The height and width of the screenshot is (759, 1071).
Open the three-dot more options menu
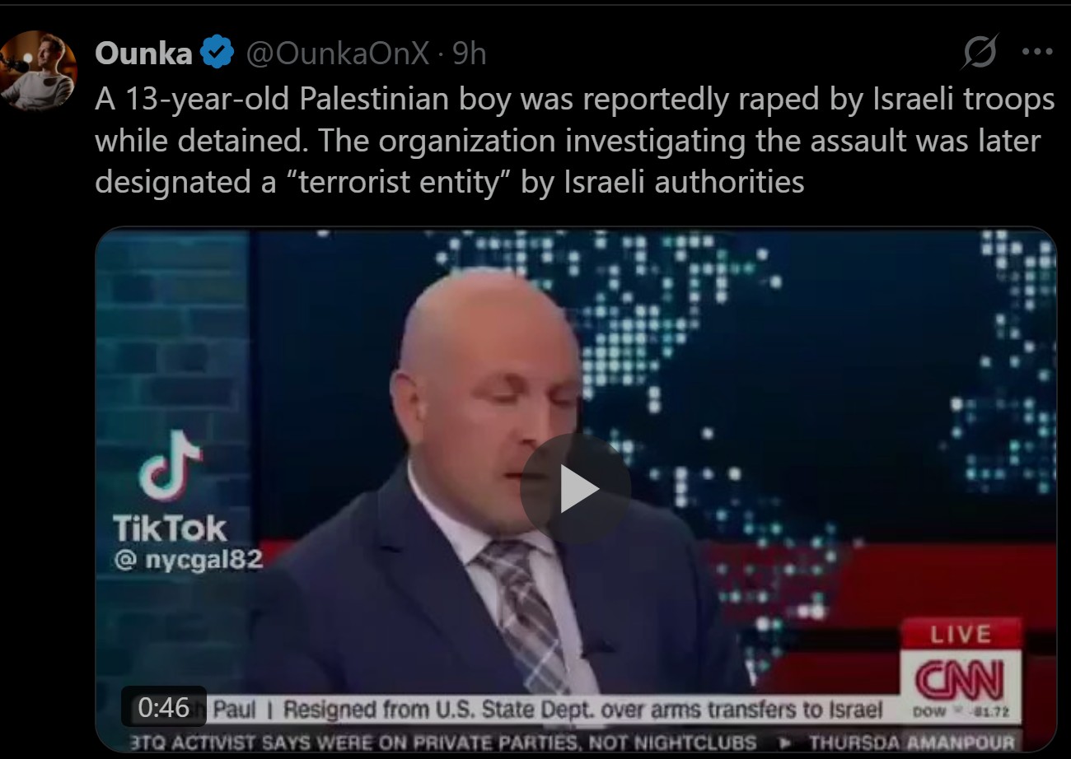coord(1036,51)
